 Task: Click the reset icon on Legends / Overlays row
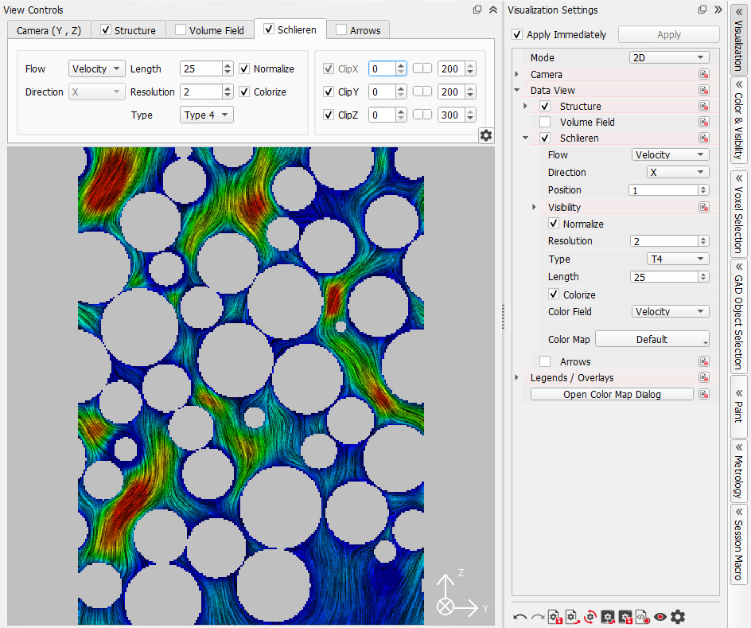click(703, 377)
